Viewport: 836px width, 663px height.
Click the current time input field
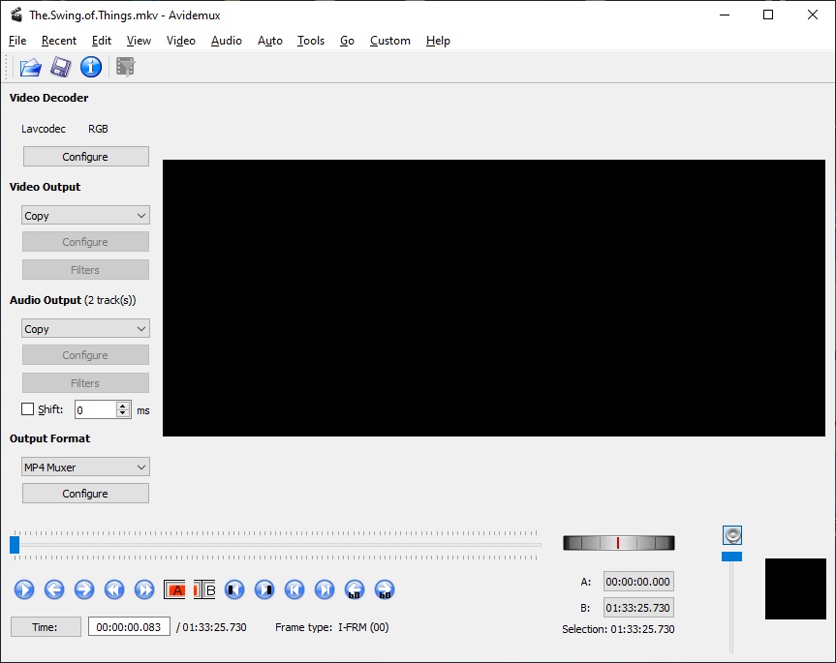pos(129,627)
